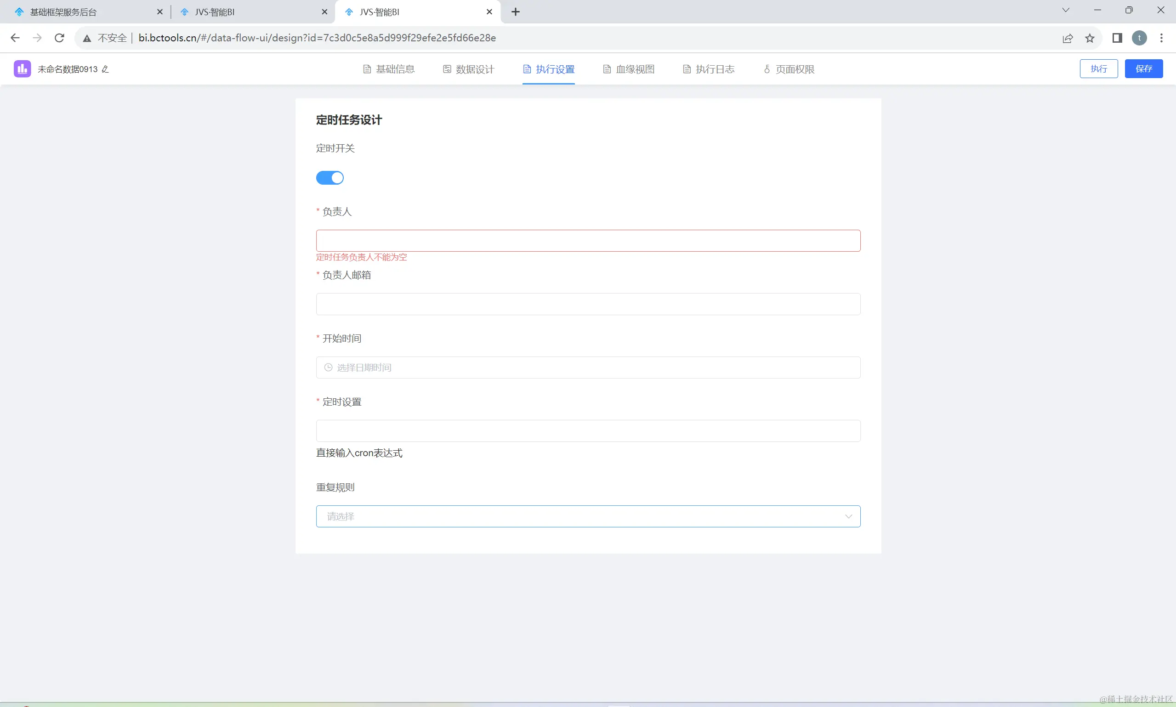The width and height of the screenshot is (1176, 707).
Task: Click the pencil icon to rename 未命名数据0913
Action: click(x=105, y=69)
